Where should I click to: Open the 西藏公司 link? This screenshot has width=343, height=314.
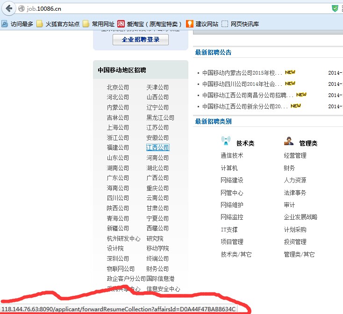[x=157, y=229]
